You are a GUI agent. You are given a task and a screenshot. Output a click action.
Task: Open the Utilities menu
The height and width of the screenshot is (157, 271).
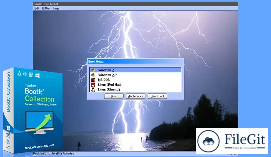pyautogui.click(x=46, y=8)
